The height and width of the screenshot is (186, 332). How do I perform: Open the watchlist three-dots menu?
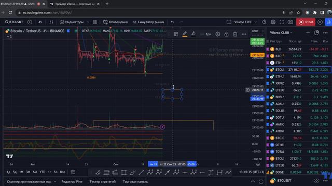coord(325,33)
